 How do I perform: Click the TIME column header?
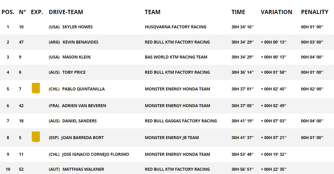pyautogui.click(x=238, y=12)
